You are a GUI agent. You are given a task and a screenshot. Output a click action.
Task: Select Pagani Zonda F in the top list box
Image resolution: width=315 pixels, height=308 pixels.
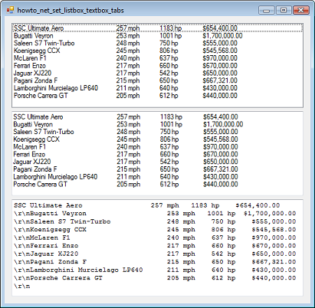157,80
